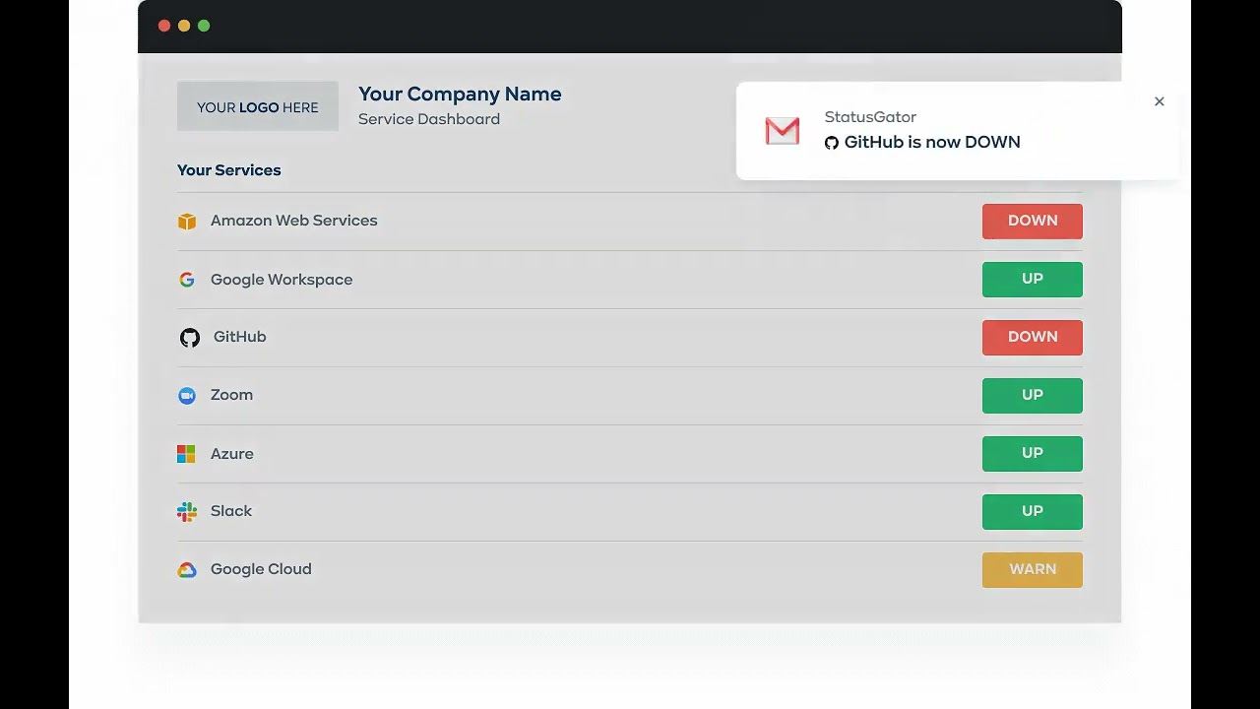Click the Google Cloud logo icon
Image resolution: width=1260 pixels, height=709 pixels.
pyautogui.click(x=187, y=570)
